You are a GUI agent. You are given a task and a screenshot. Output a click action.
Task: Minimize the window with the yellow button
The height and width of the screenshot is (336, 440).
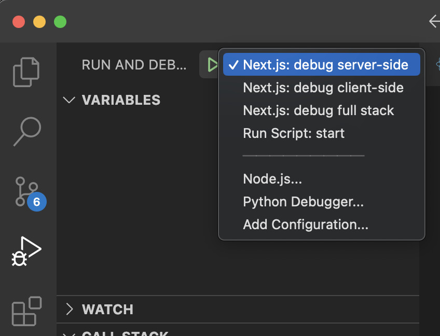click(x=39, y=22)
